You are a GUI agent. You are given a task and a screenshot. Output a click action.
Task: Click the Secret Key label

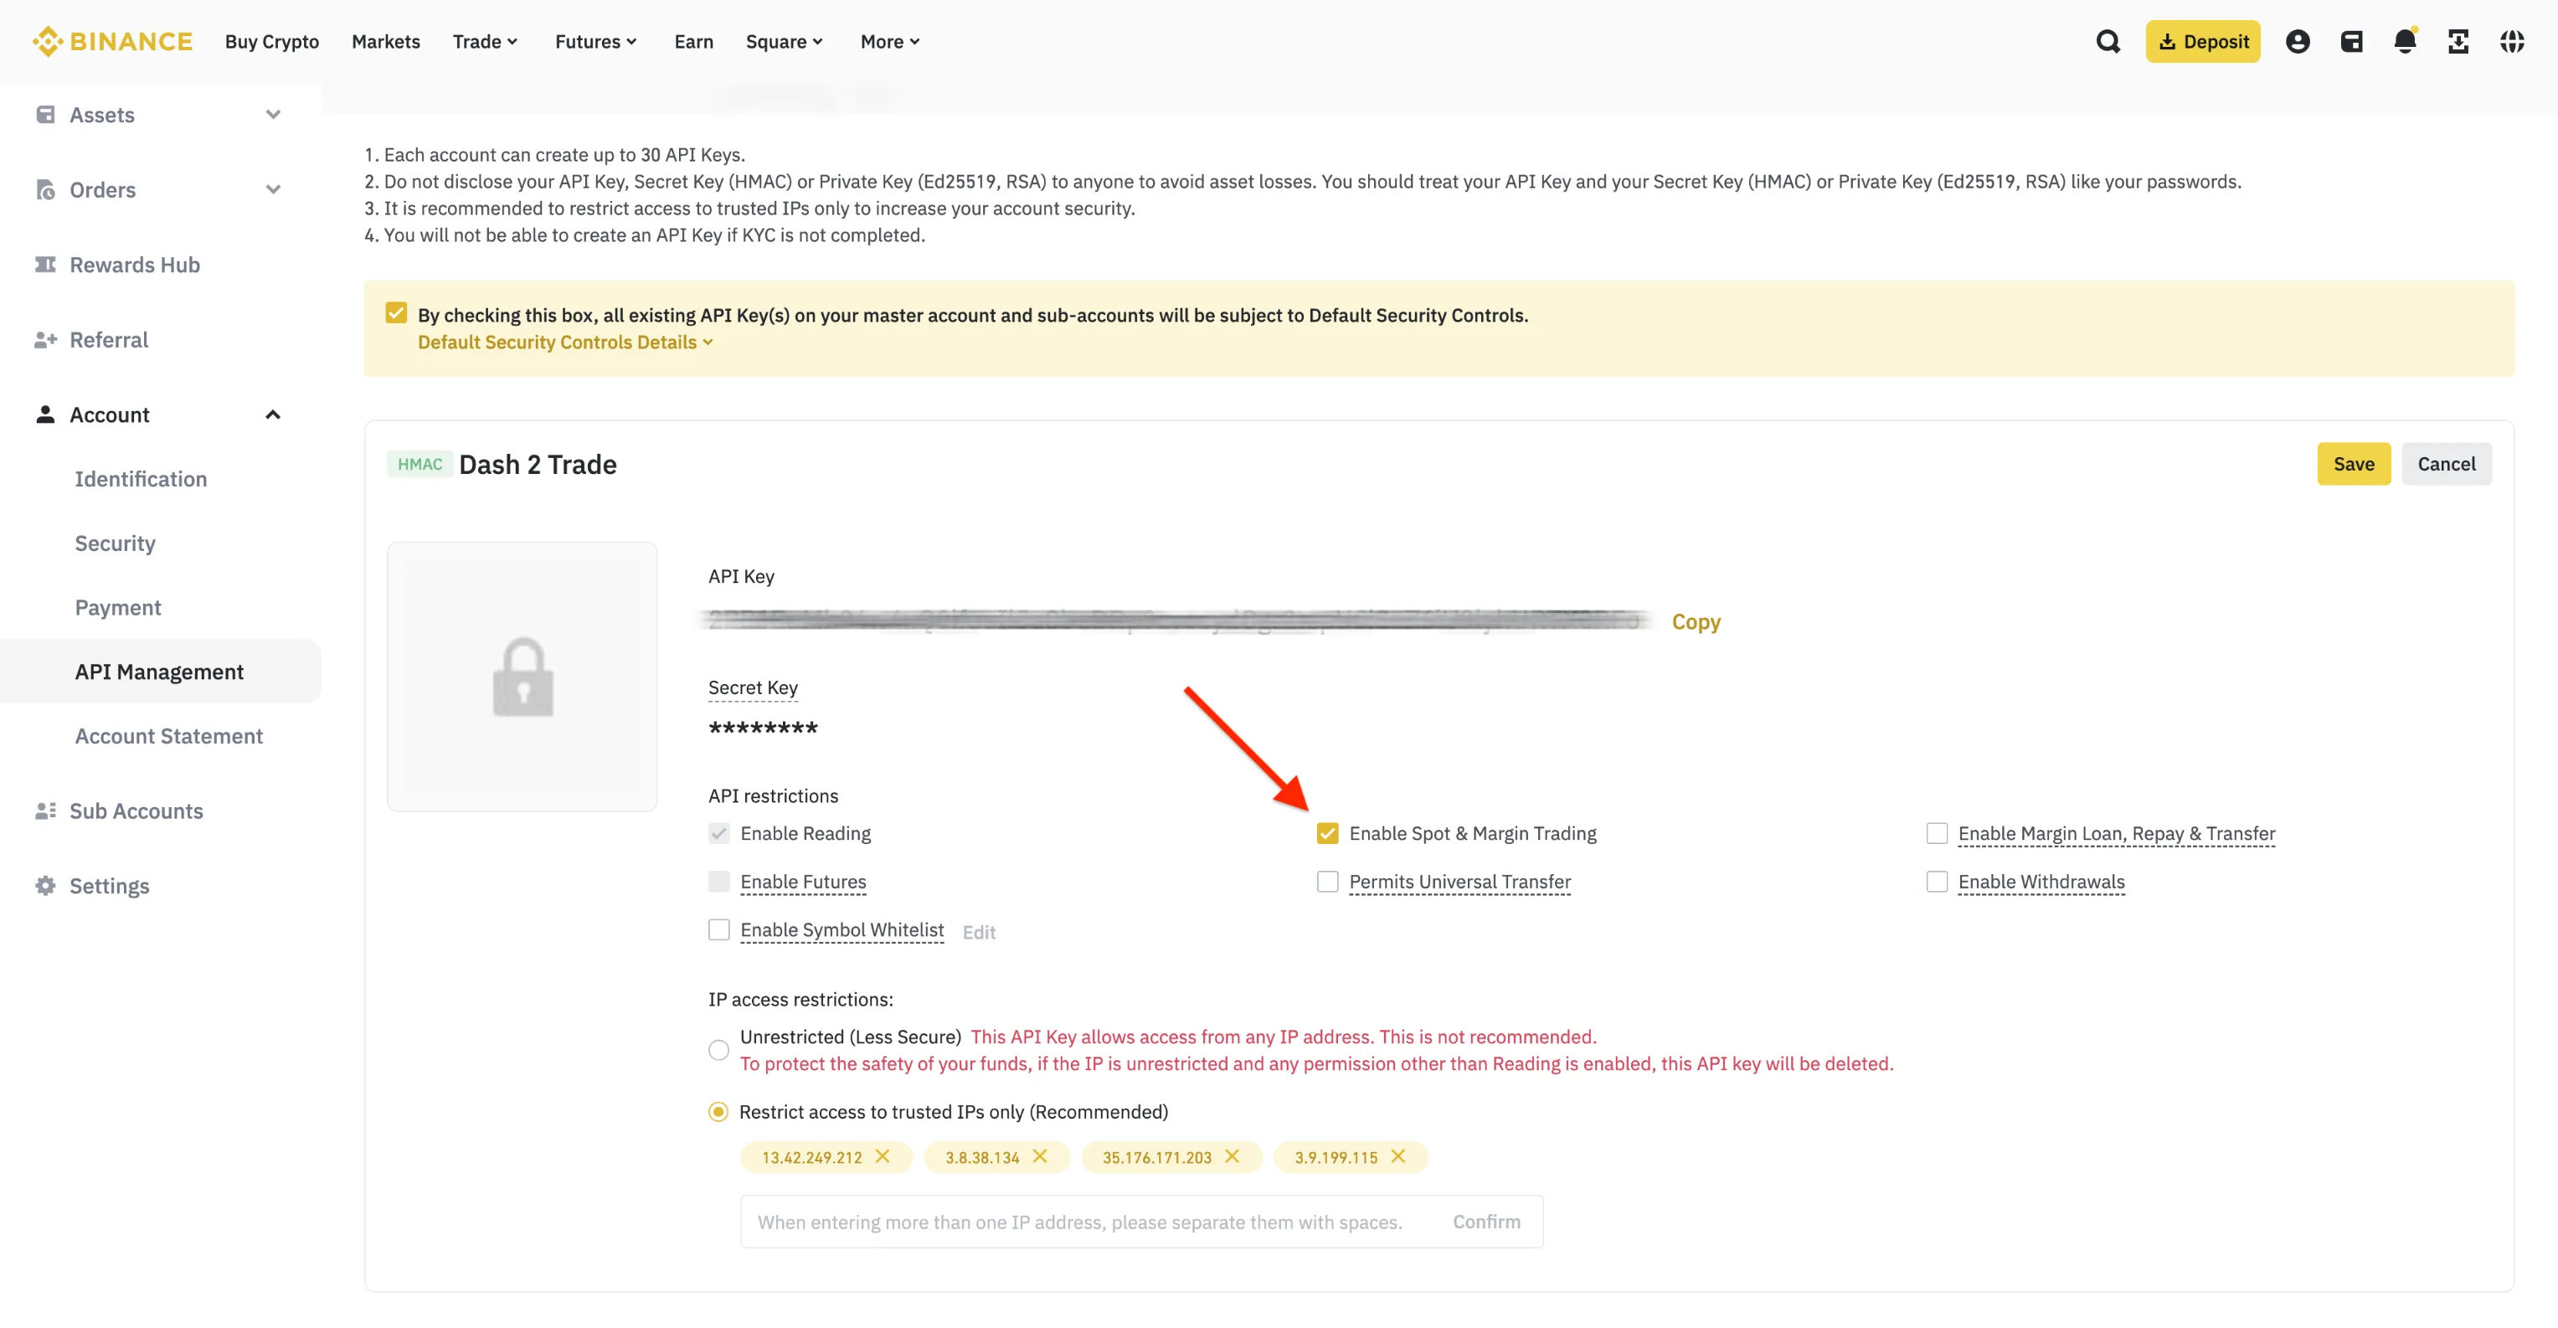point(753,687)
